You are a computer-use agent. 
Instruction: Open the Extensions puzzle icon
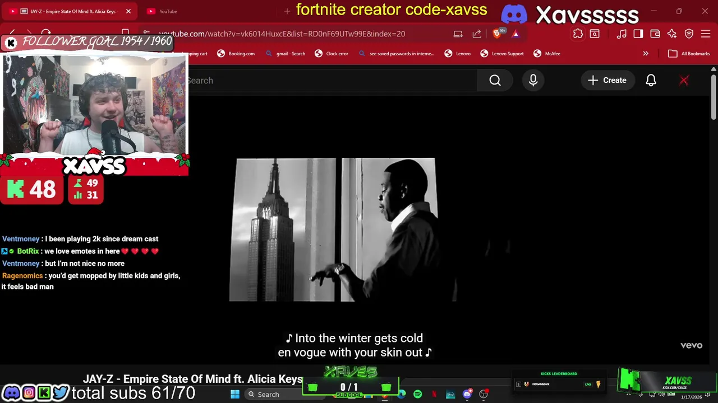(578, 34)
